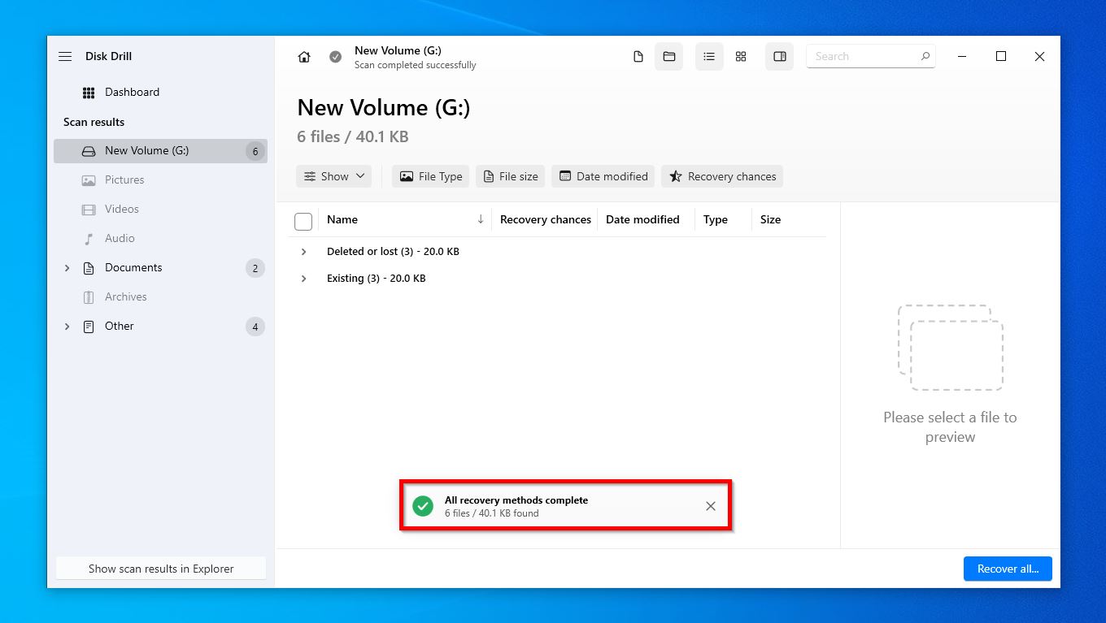Click the green checkmark in the notification

(x=423, y=506)
